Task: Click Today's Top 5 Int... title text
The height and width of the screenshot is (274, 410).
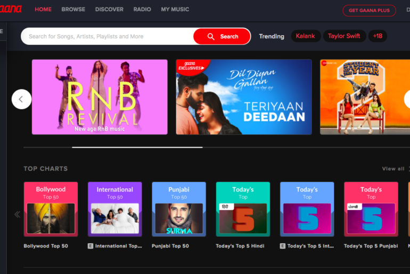Action: [310, 246]
